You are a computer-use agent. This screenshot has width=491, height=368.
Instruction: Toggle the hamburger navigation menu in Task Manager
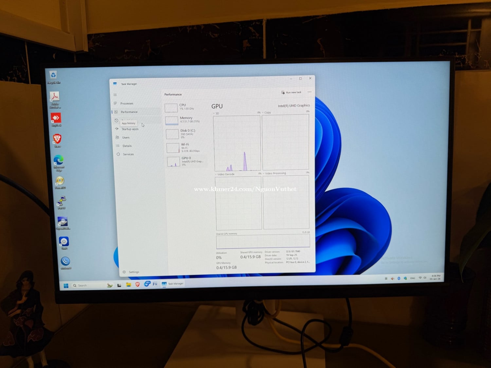[x=115, y=95]
